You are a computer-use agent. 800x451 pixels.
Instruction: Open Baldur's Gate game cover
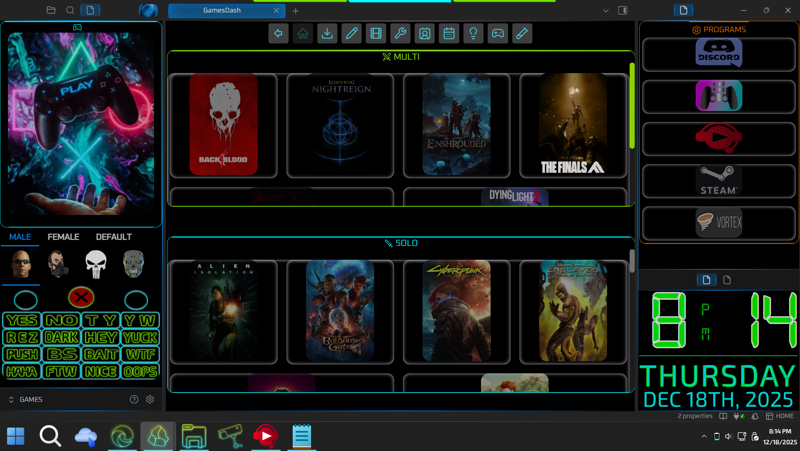coord(340,312)
